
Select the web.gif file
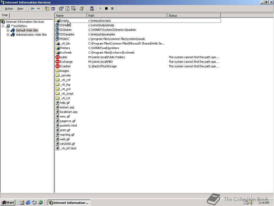(x=63, y=139)
